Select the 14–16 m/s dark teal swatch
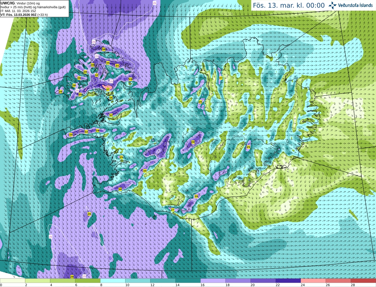 pyautogui.click(x=188, y=281)
